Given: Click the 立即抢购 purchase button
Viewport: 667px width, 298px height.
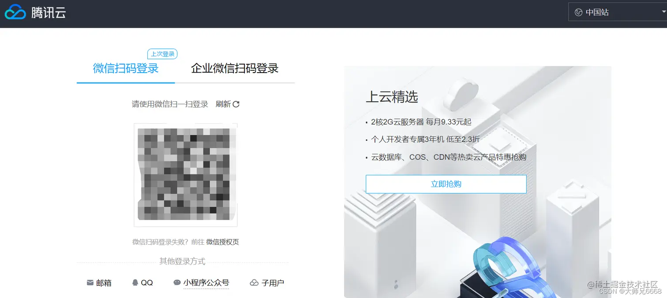Looking at the screenshot, I should [x=446, y=184].
